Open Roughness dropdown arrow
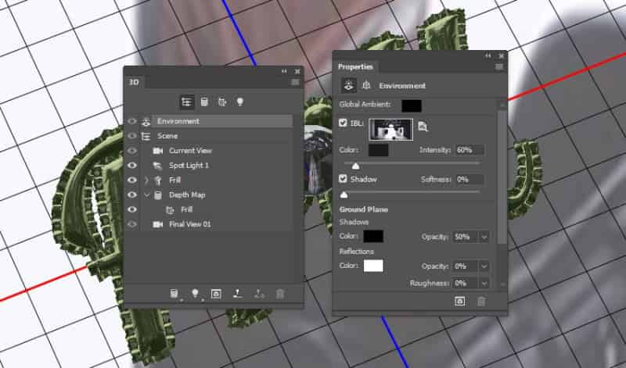Viewport: 626px width, 368px height. pyautogui.click(x=484, y=284)
